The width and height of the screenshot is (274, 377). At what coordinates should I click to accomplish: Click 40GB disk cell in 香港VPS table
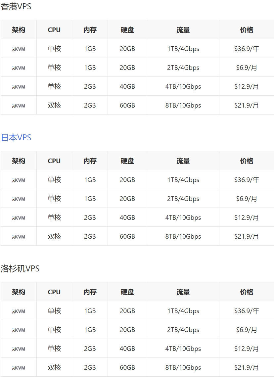(127, 87)
